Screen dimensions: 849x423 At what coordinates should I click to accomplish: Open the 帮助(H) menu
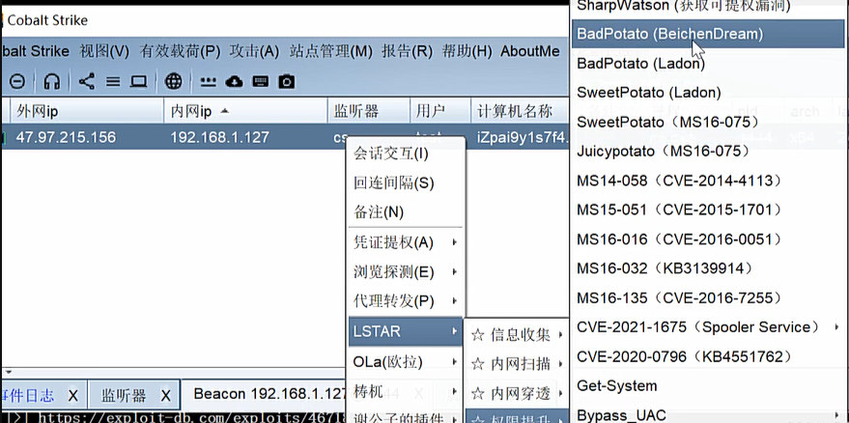click(x=467, y=51)
